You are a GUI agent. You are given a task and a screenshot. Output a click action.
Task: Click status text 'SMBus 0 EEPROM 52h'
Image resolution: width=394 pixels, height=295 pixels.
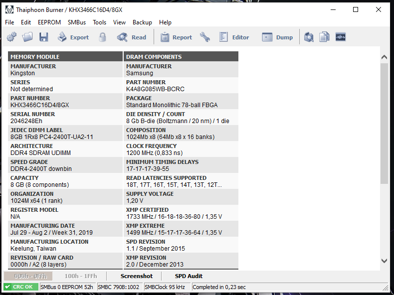67,287
